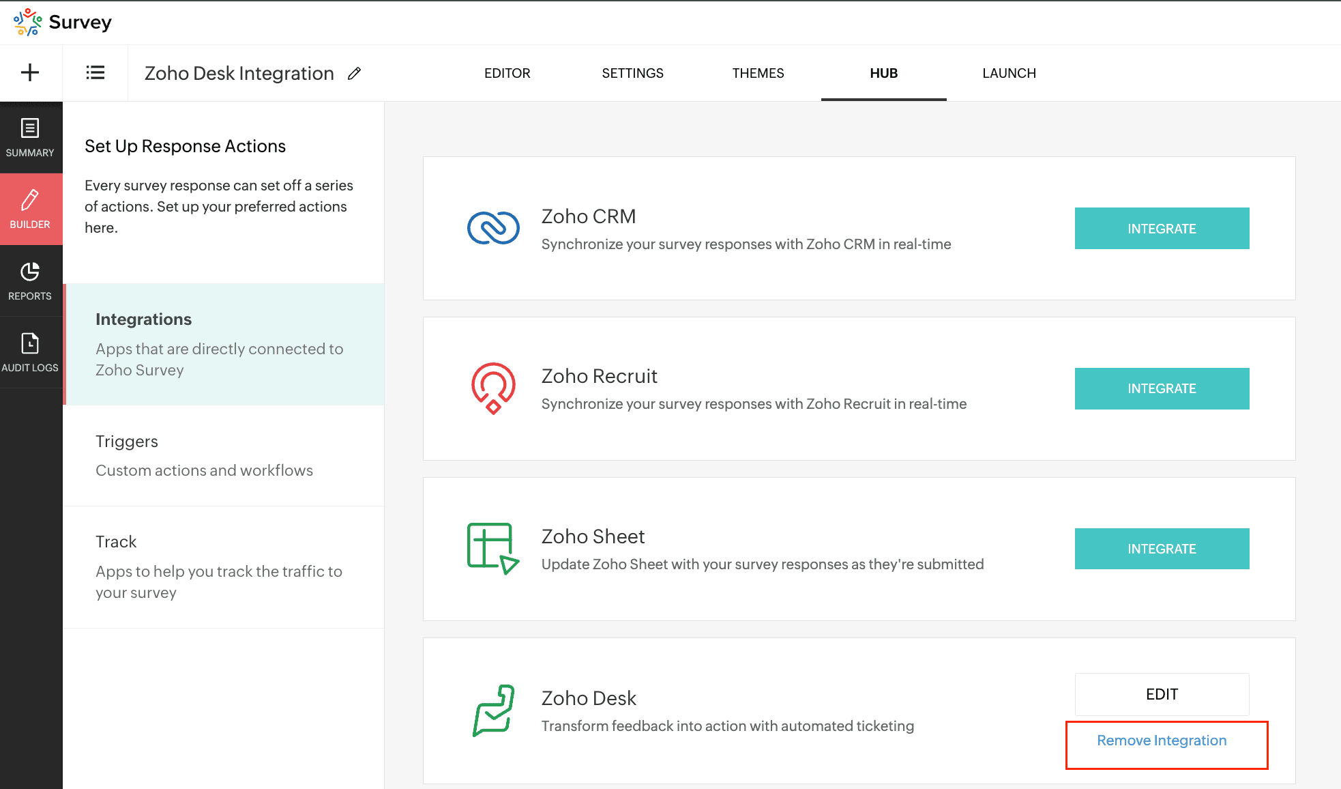Screen dimensions: 1341x789
Task: Switch to the Editor tab
Action: pyautogui.click(x=507, y=73)
